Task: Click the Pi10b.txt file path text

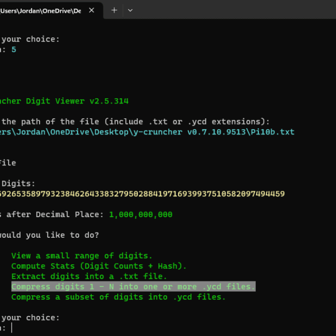Action: (147, 132)
